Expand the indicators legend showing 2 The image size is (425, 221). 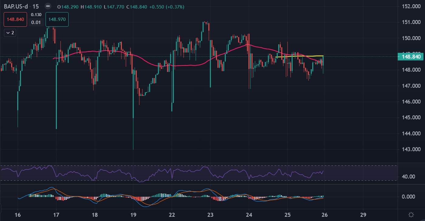tap(10, 33)
